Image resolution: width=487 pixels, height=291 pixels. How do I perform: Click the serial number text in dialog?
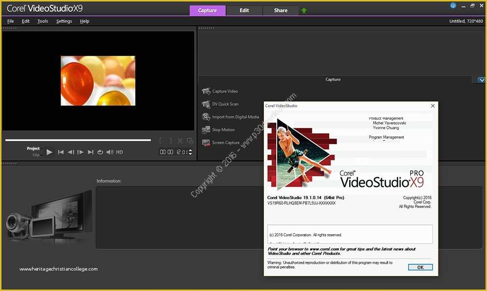(x=301, y=203)
